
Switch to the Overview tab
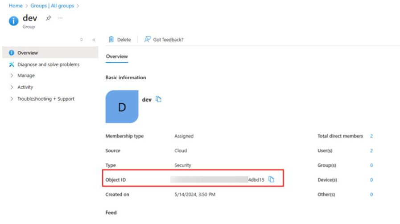(117, 57)
